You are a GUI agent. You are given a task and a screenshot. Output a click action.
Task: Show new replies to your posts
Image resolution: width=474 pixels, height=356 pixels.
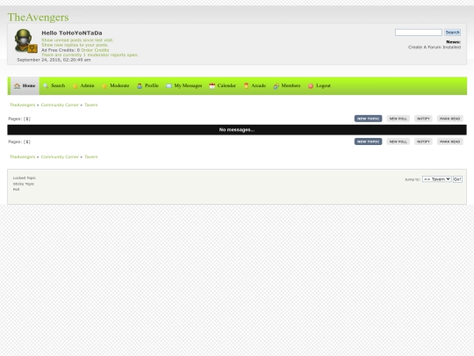pos(75,45)
